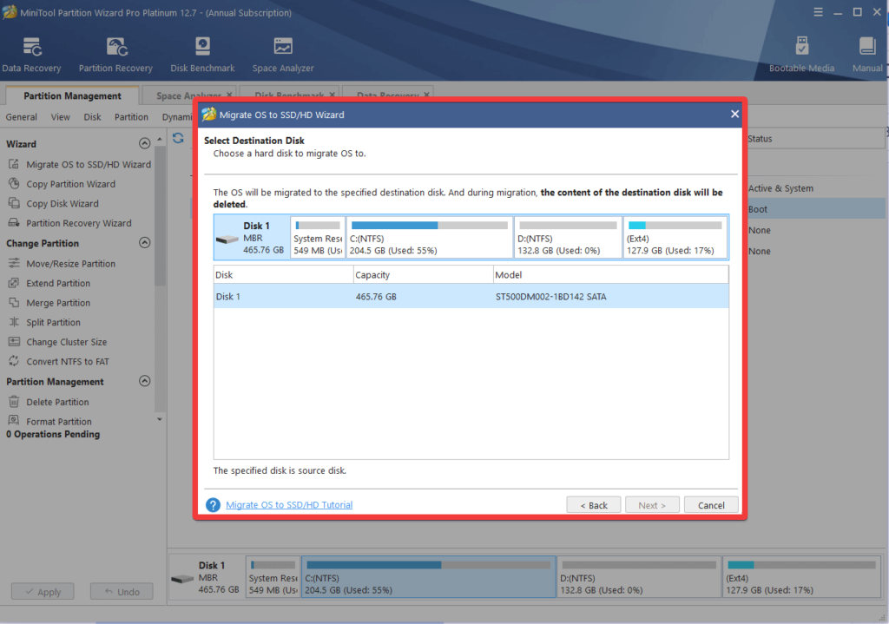This screenshot has height=624, width=889.
Task: Click the Migrate OS to SSD/HD Wizard sidebar icon
Action: (14, 164)
